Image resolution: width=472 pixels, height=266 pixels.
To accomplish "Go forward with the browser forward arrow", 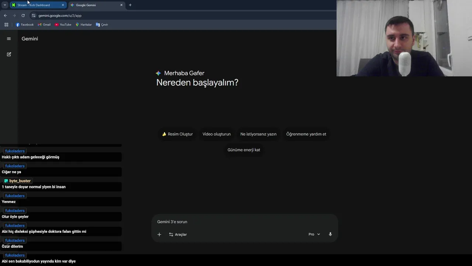I will tap(14, 16).
